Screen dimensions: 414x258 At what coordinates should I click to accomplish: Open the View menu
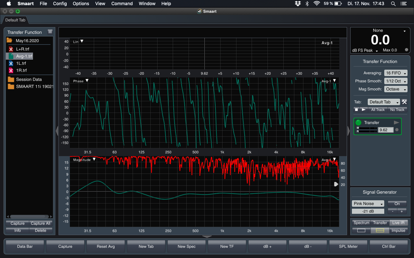point(100,4)
